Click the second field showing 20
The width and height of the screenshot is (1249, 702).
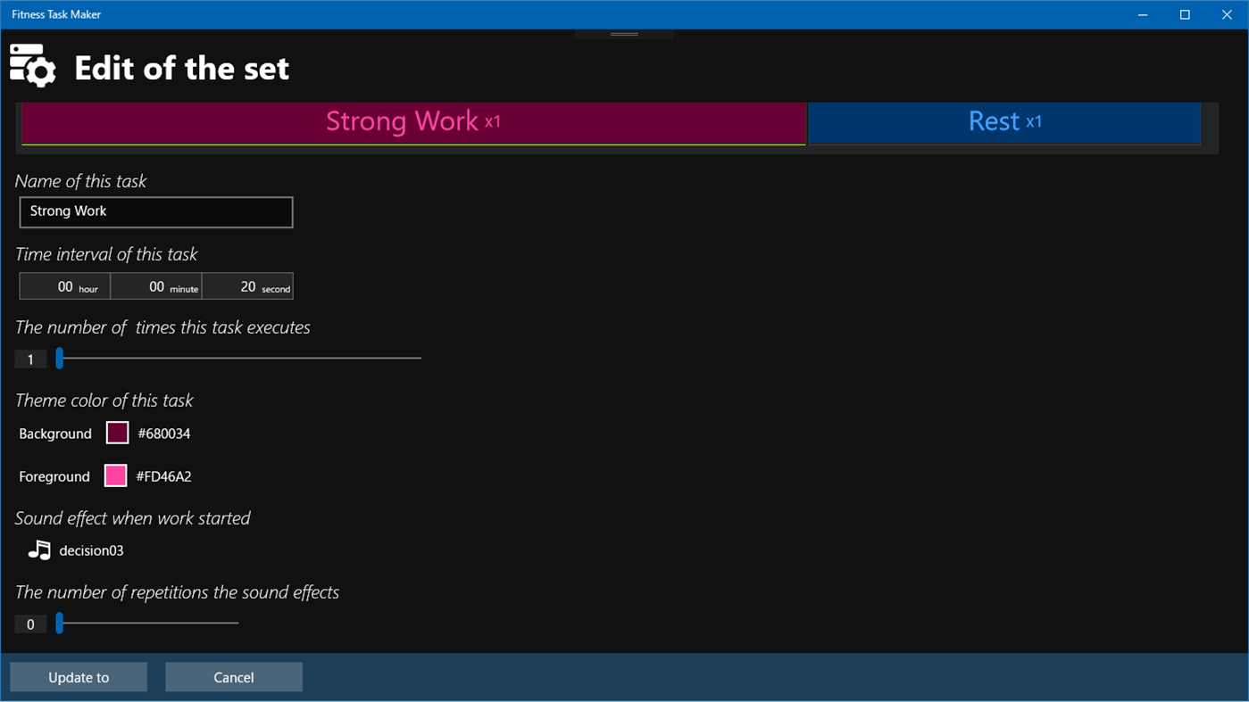coord(248,285)
